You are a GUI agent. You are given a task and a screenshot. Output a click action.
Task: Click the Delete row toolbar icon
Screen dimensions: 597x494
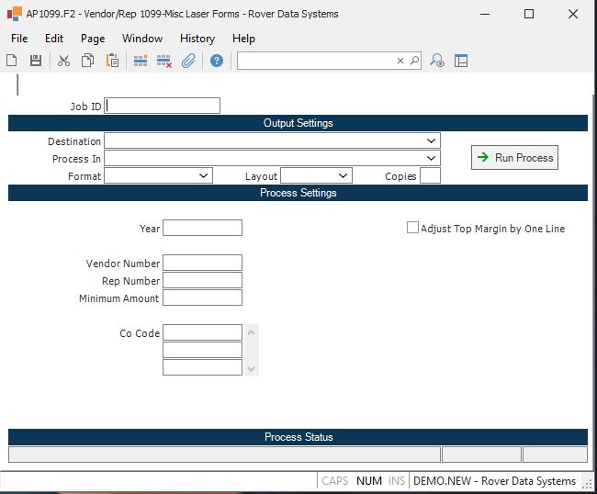pyautogui.click(x=164, y=61)
